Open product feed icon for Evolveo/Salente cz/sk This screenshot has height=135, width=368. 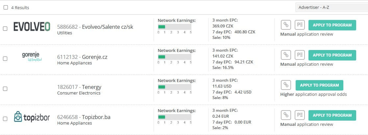[300, 25]
